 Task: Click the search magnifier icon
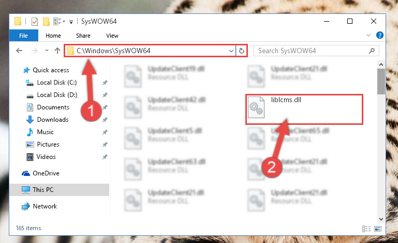(x=372, y=51)
